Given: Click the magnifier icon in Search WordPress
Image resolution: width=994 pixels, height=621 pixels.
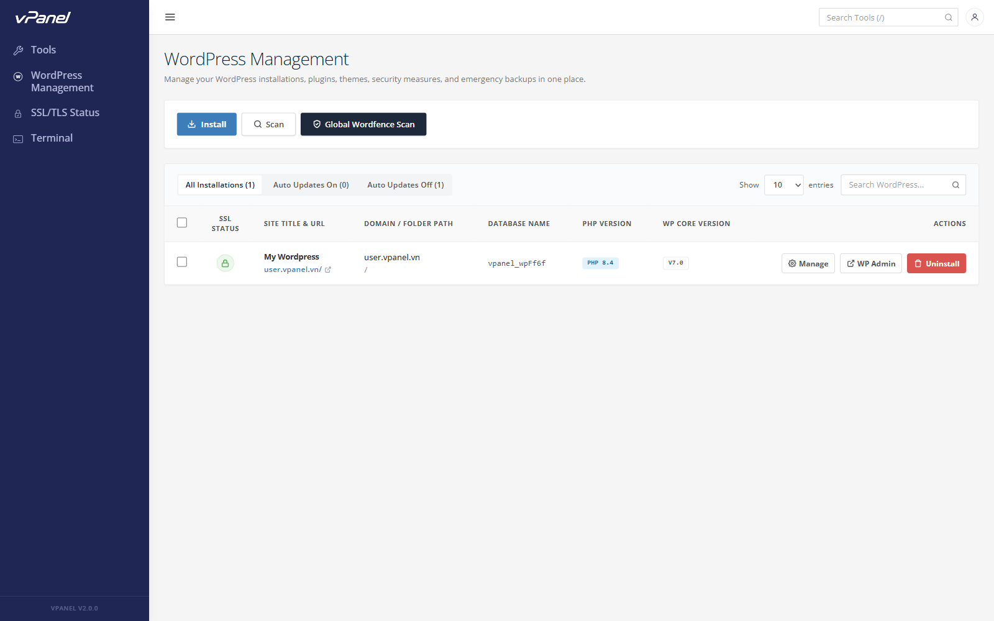Looking at the screenshot, I should tap(955, 185).
